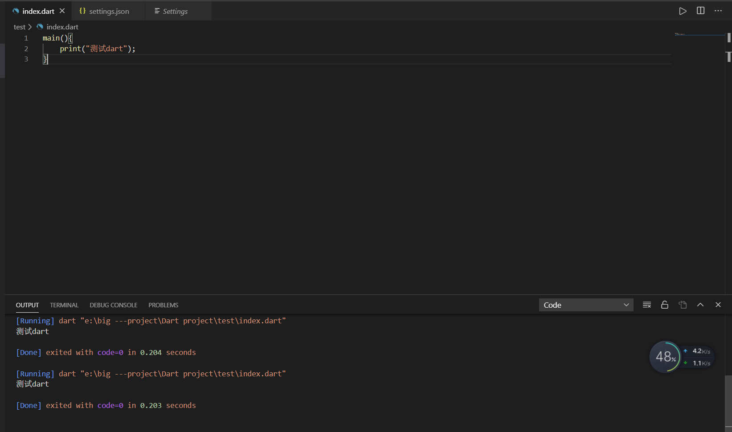This screenshot has height=432, width=732.
Task: Clear the Output panel
Action: [x=646, y=305]
